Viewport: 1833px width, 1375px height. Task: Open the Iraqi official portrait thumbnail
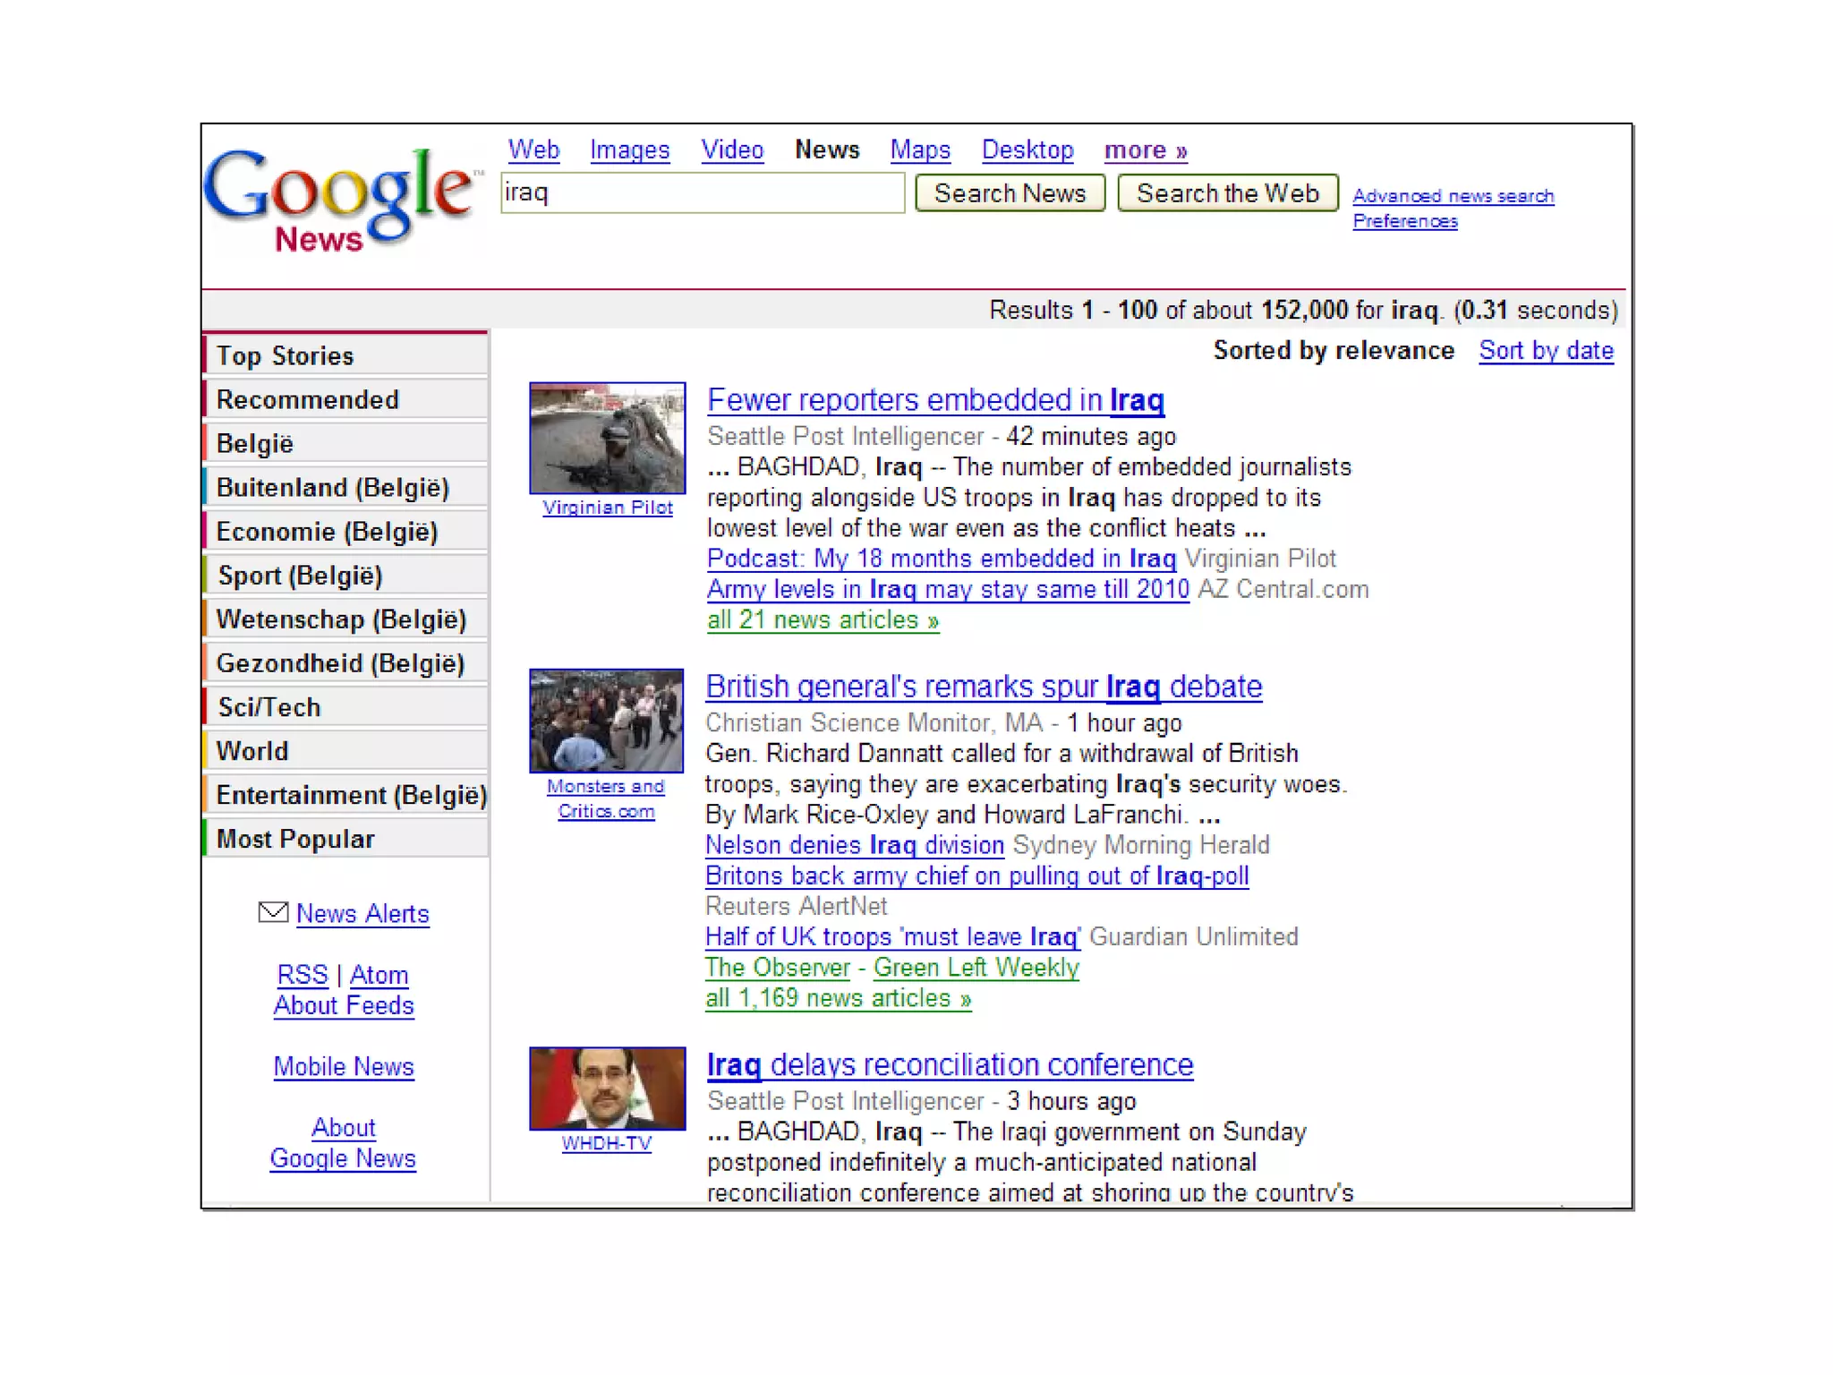(607, 1088)
